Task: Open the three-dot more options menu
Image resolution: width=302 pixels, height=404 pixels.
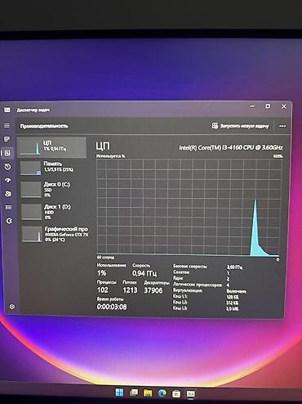Action: [282, 126]
